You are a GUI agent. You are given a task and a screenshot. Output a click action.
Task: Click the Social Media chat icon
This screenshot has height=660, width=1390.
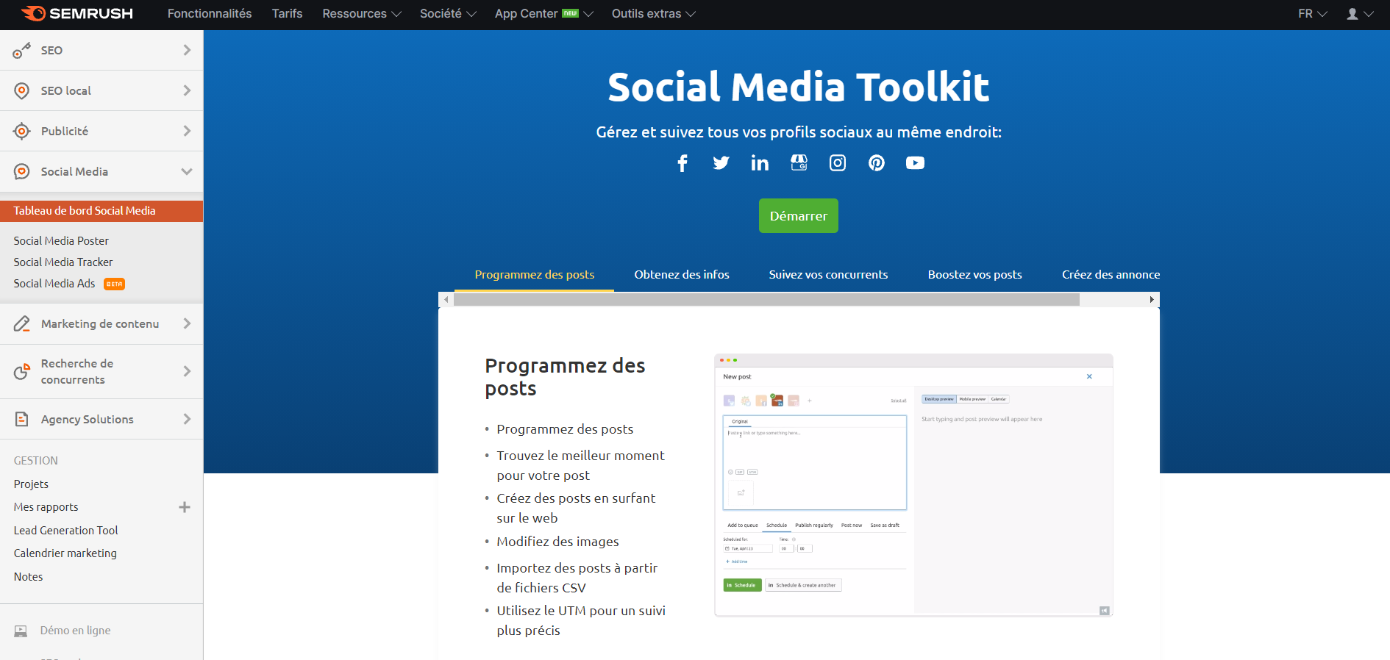(x=22, y=171)
